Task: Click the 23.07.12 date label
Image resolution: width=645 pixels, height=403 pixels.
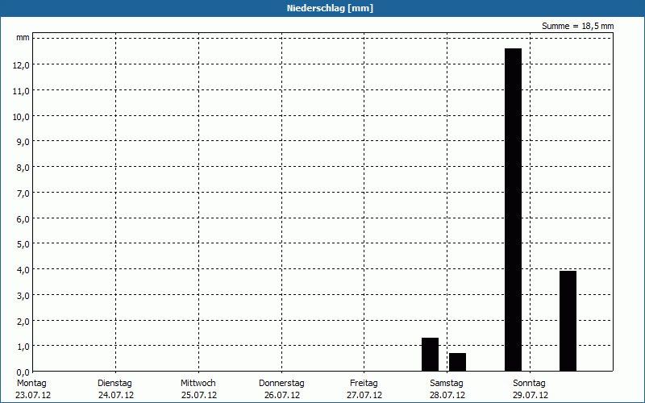Action: pos(33,395)
